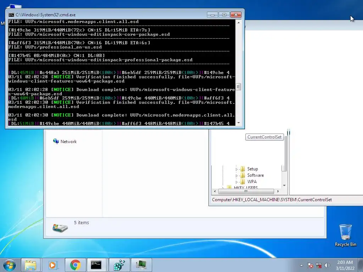Switch to the cmd.exe taskbar button
Screen dimensions: 363x272
[96, 265]
